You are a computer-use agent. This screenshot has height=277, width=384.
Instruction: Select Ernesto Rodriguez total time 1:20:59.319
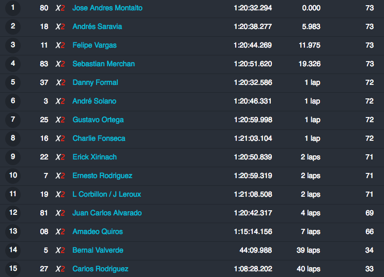[253, 176]
